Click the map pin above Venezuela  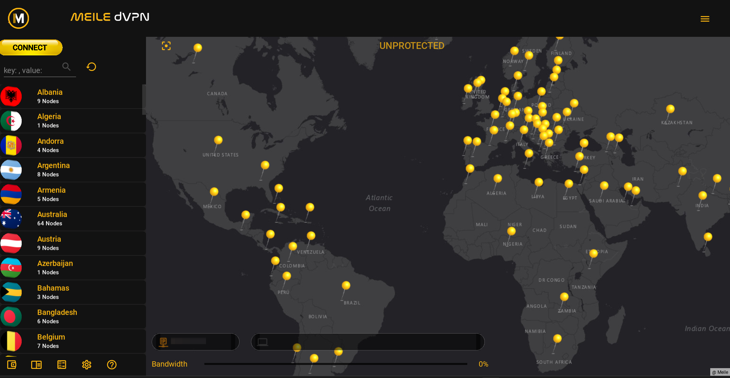tap(311, 236)
